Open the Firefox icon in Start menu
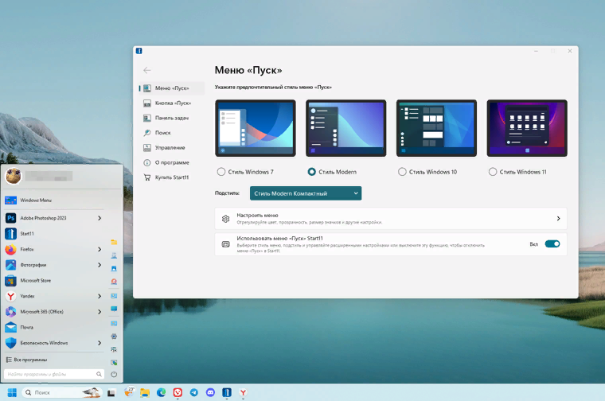Viewport: 605px width, 401px height. [x=11, y=250]
